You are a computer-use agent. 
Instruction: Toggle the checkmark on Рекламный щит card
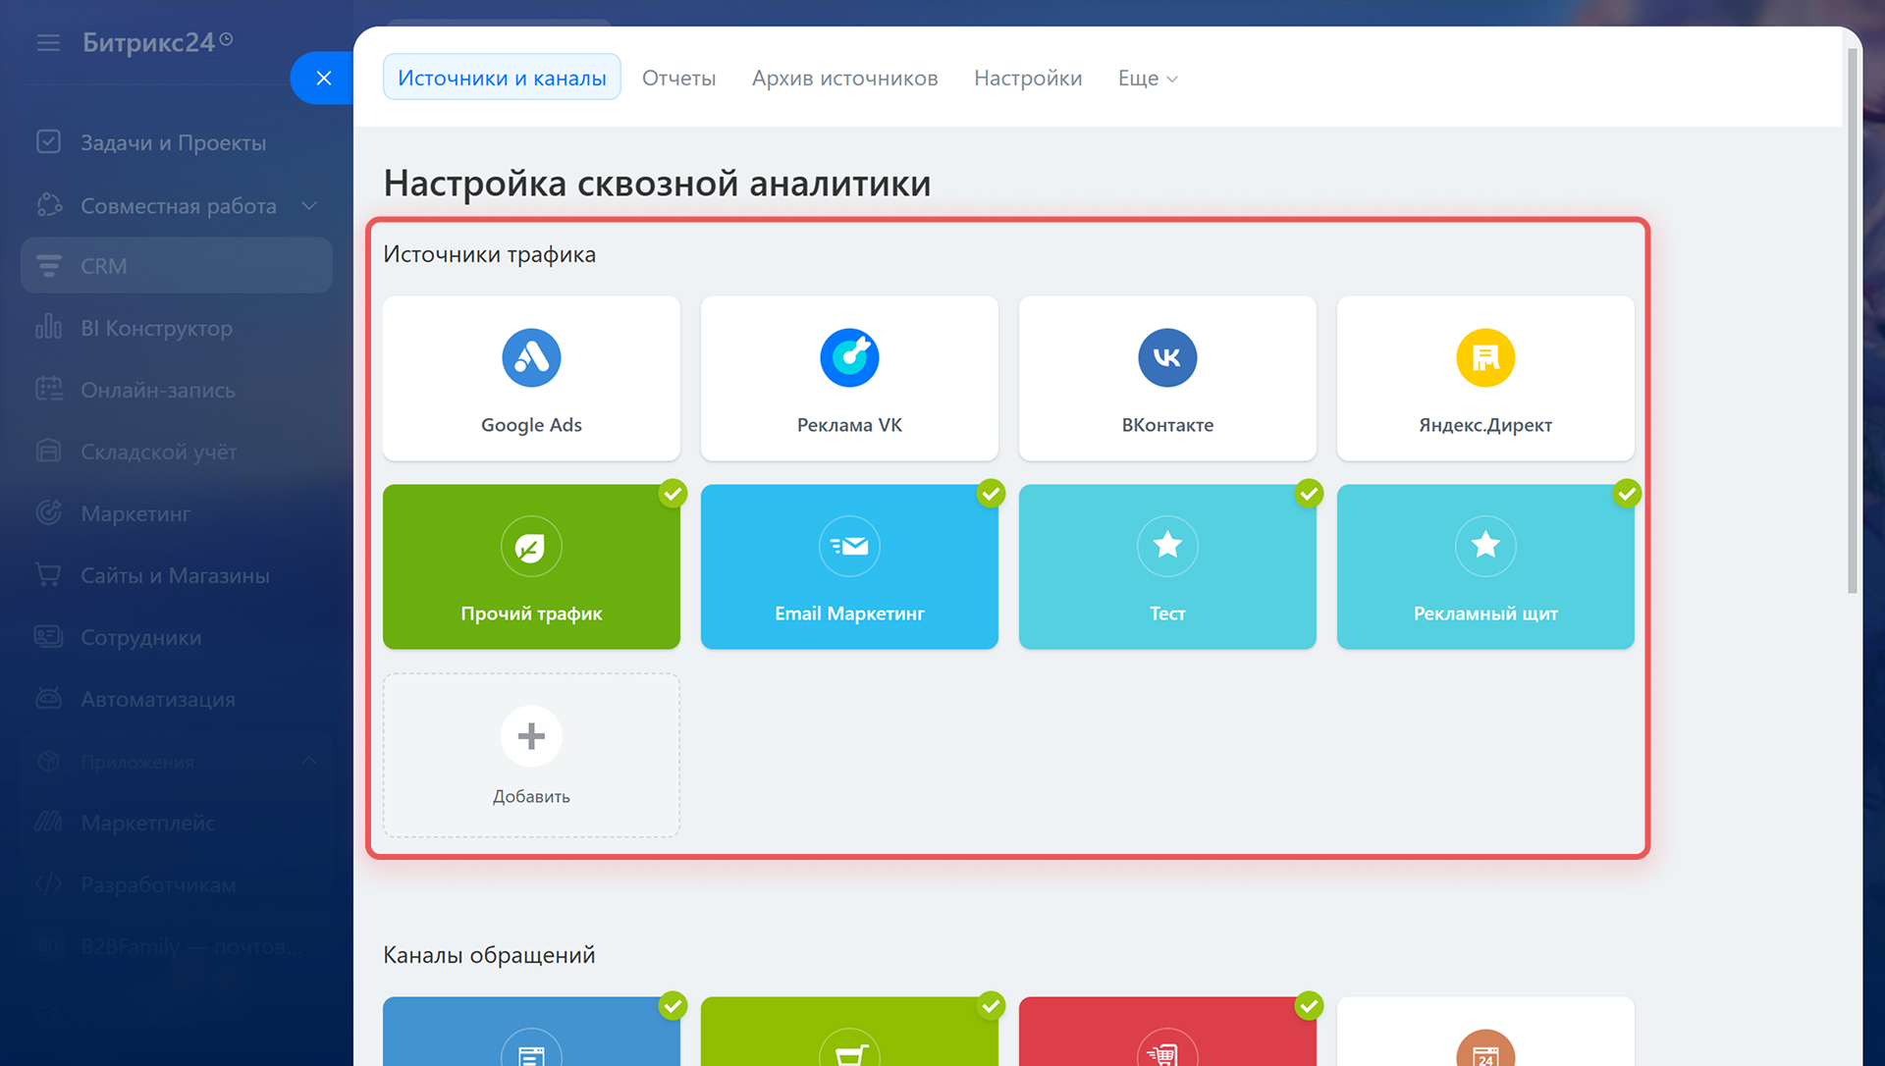[x=1627, y=493]
